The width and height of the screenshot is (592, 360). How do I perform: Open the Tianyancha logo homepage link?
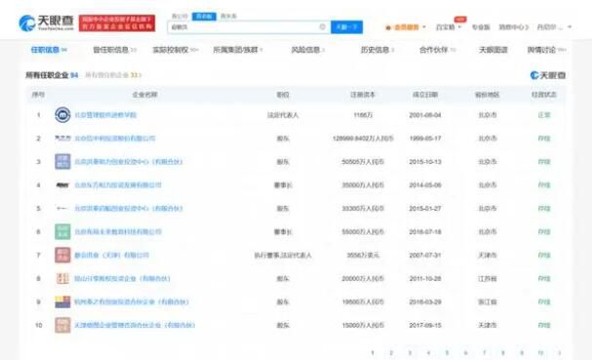[x=46, y=22]
